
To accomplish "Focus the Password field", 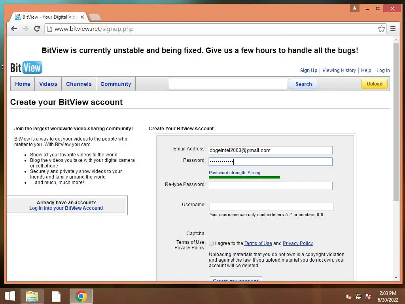I will (271, 161).
